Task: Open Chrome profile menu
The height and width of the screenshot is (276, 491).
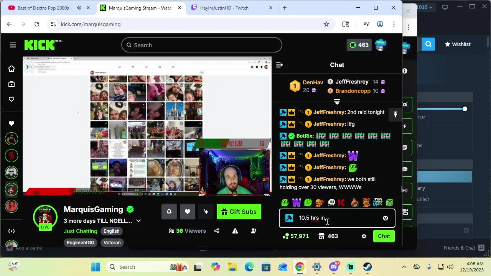Action: tap(380, 24)
